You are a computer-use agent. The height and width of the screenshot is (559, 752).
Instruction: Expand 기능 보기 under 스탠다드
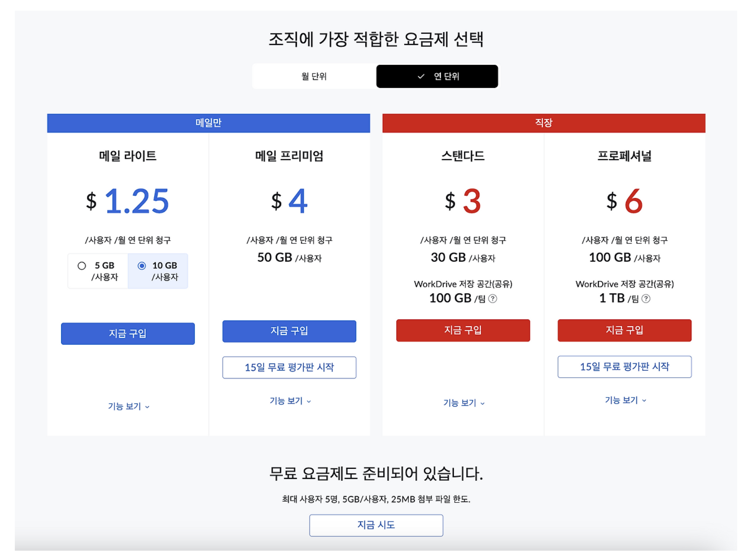[x=464, y=403]
